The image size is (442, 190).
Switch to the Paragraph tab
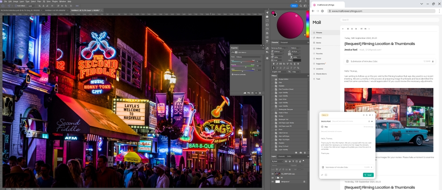pos(284,43)
